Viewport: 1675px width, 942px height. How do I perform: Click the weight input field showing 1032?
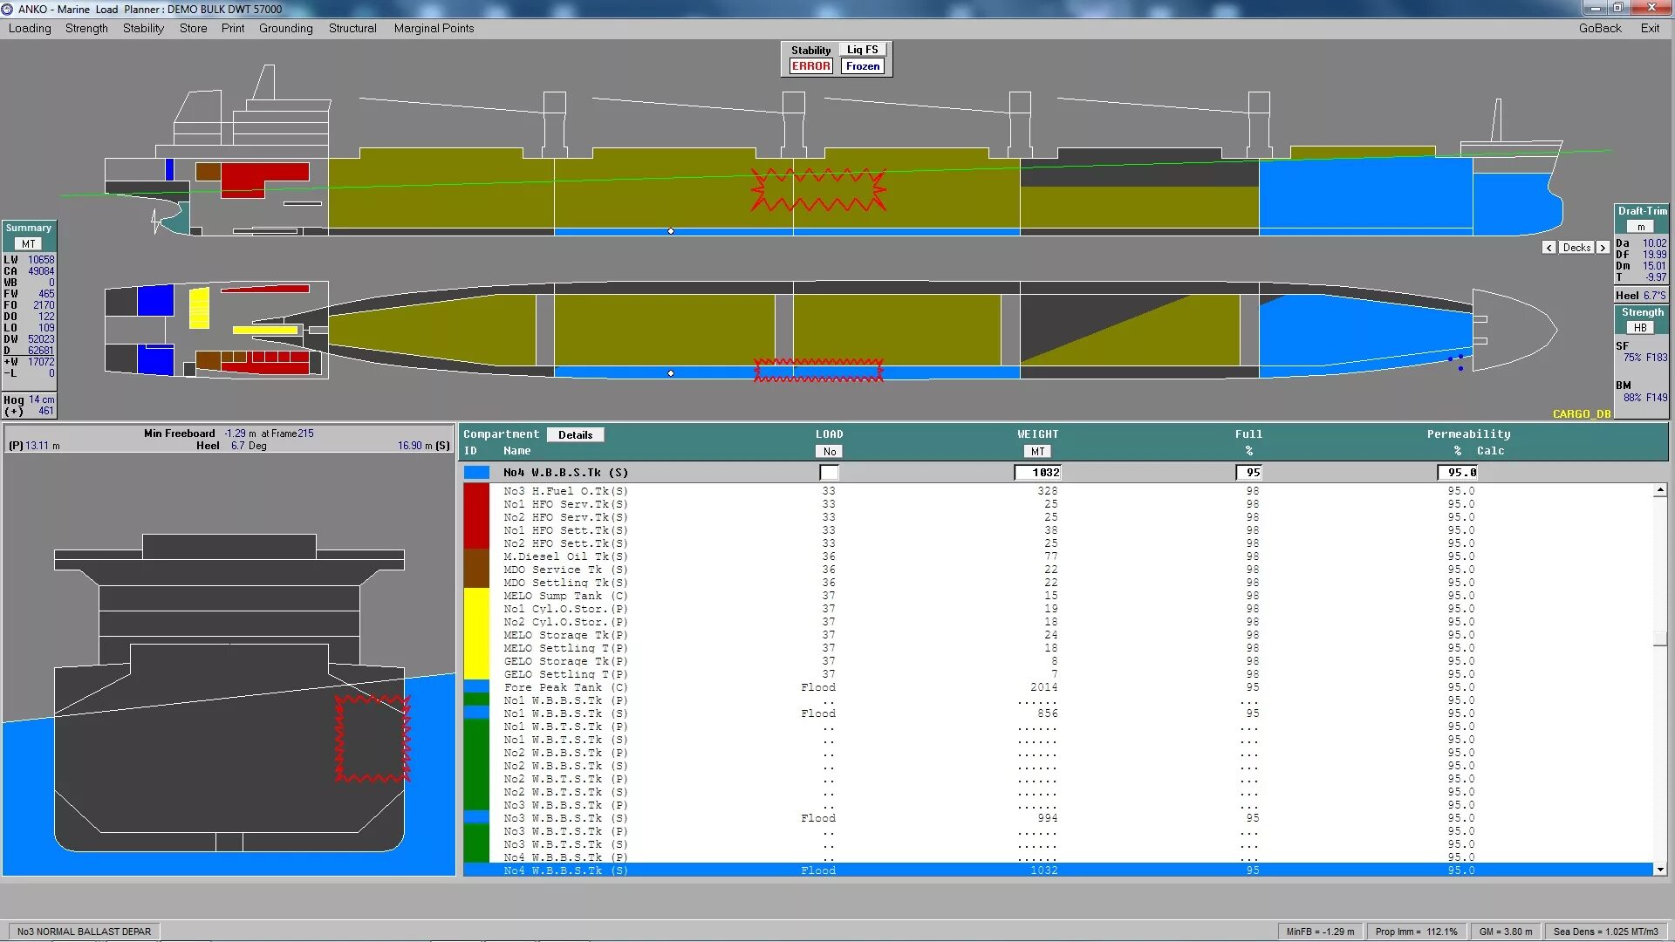1037,473
